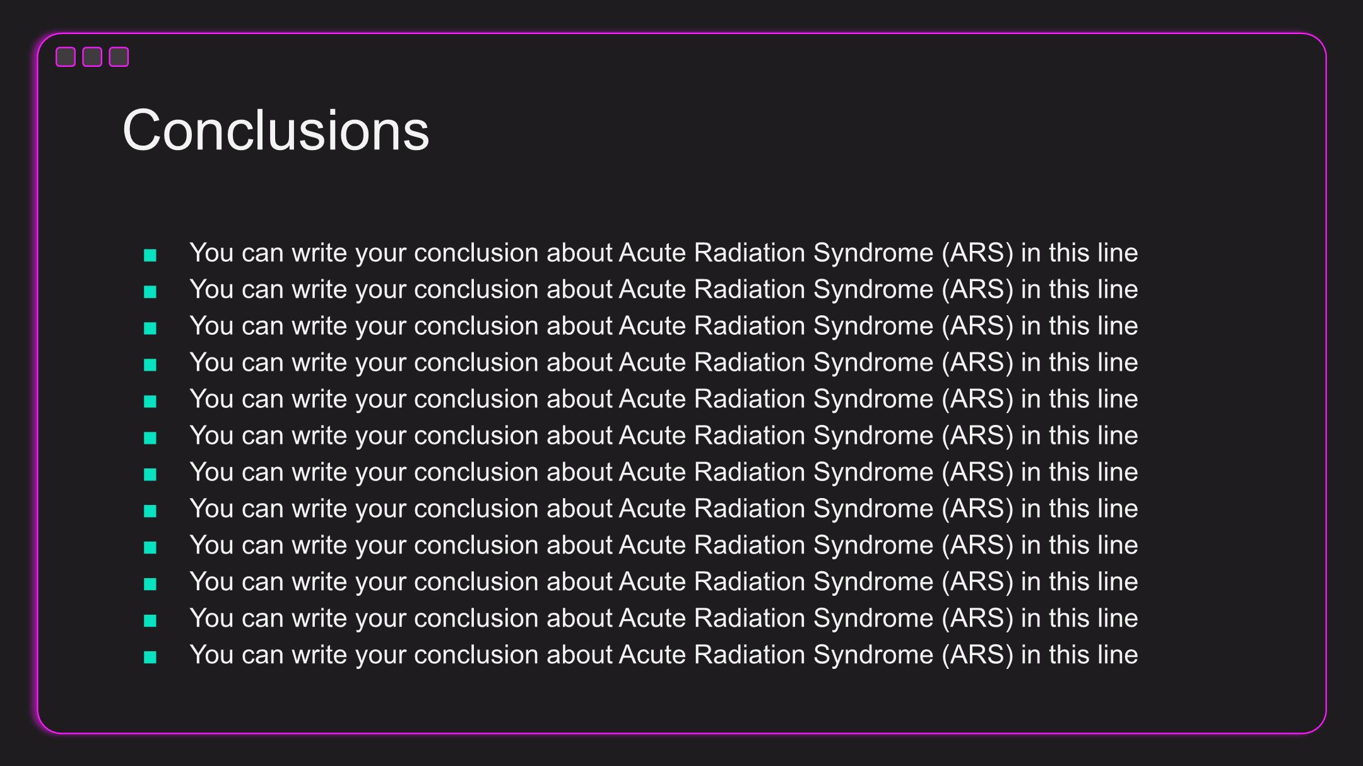Click the sixth teal bullet marker

pyautogui.click(x=150, y=438)
